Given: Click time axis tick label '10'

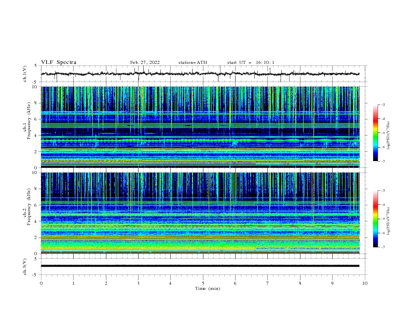Looking at the screenshot, I should pyautogui.click(x=365, y=283).
